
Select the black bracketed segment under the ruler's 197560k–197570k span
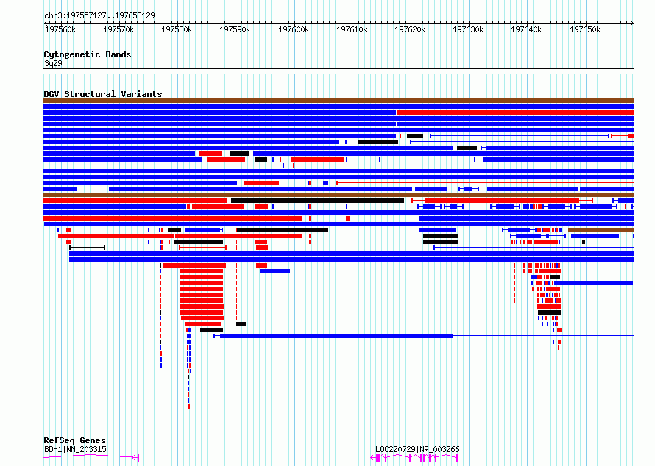pyautogui.click(x=88, y=248)
